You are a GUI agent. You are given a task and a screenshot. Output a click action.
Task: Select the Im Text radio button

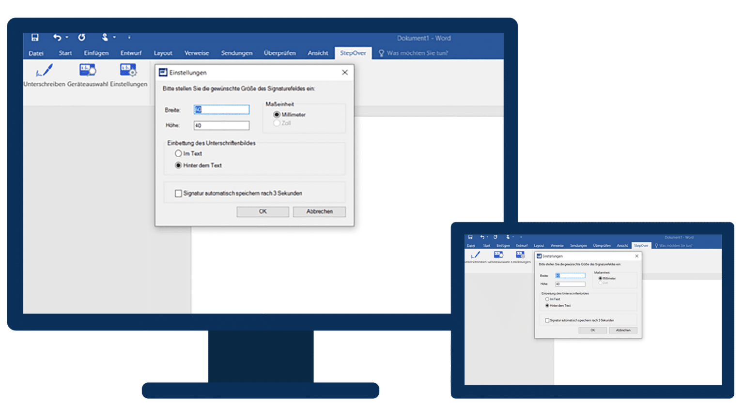tap(179, 153)
